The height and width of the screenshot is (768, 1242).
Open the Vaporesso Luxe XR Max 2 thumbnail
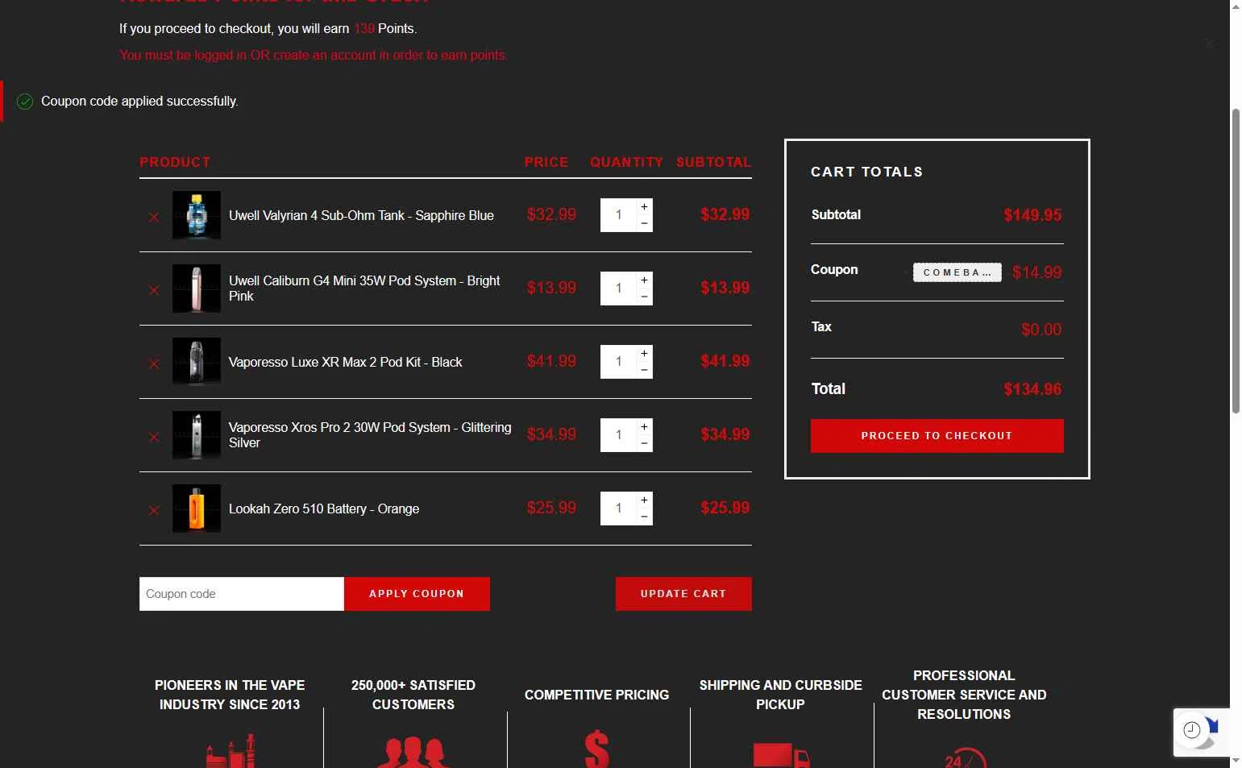(x=197, y=362)
